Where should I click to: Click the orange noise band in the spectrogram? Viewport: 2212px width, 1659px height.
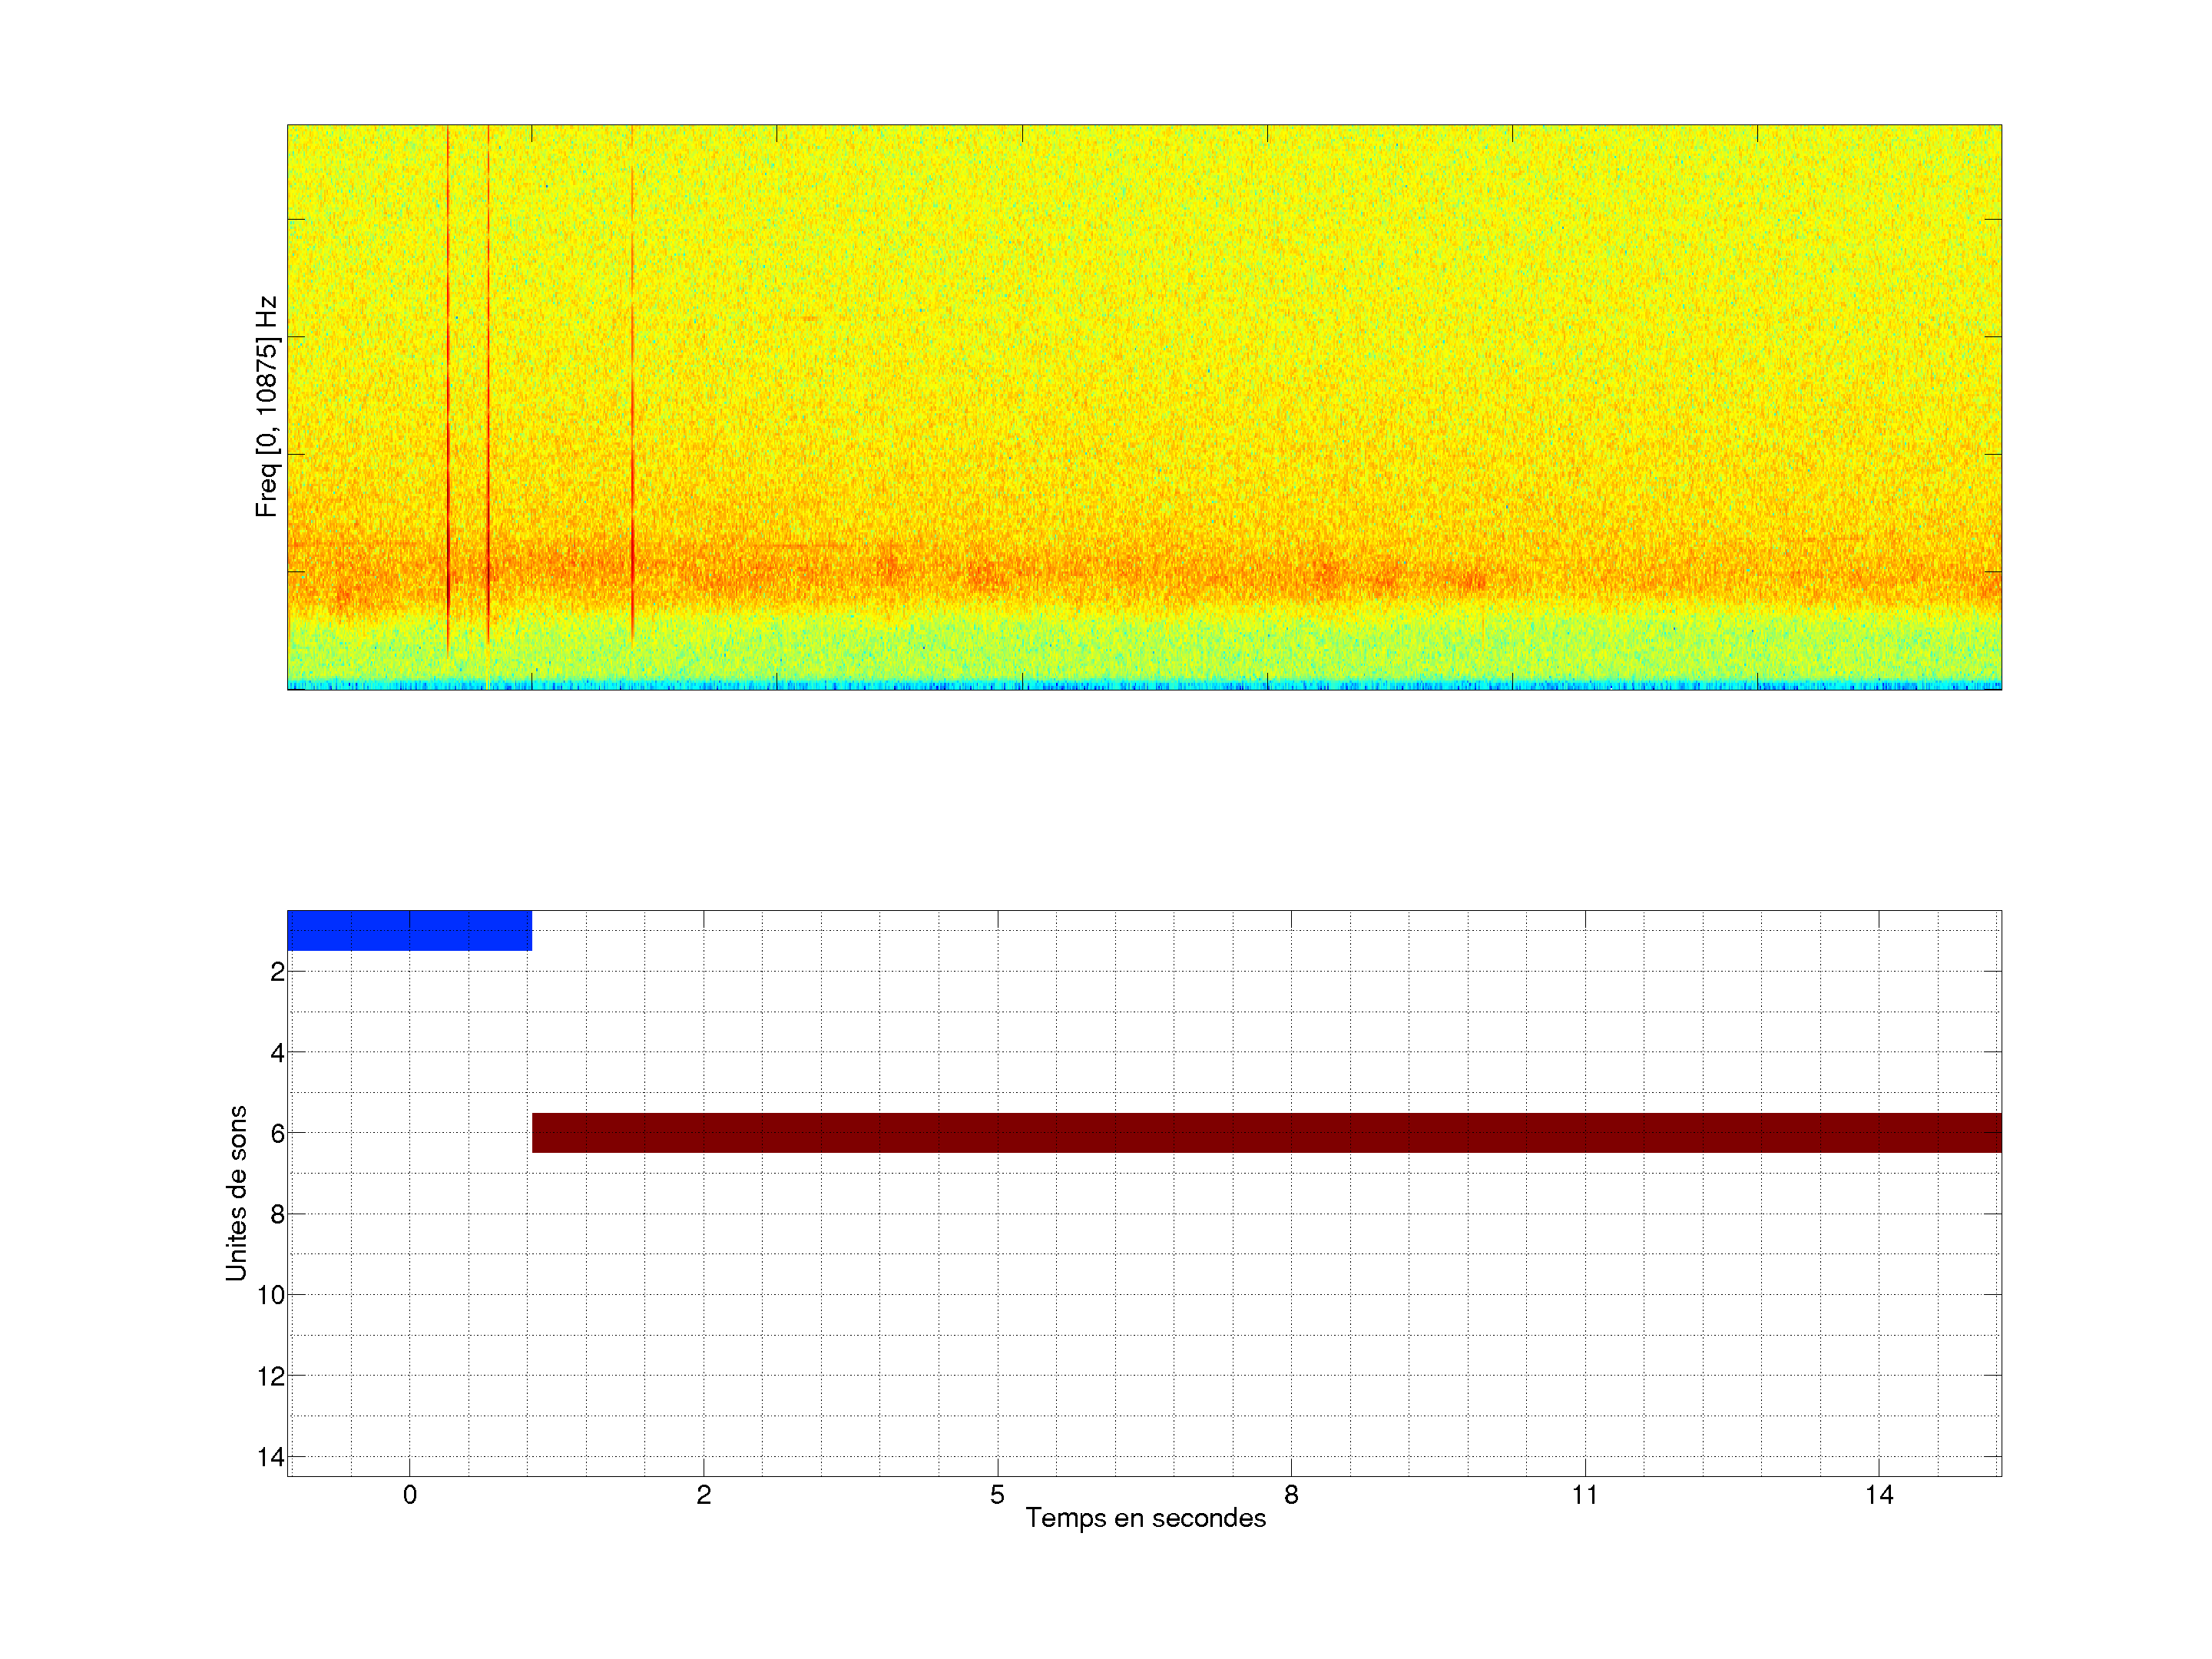tap(1144, 575)
